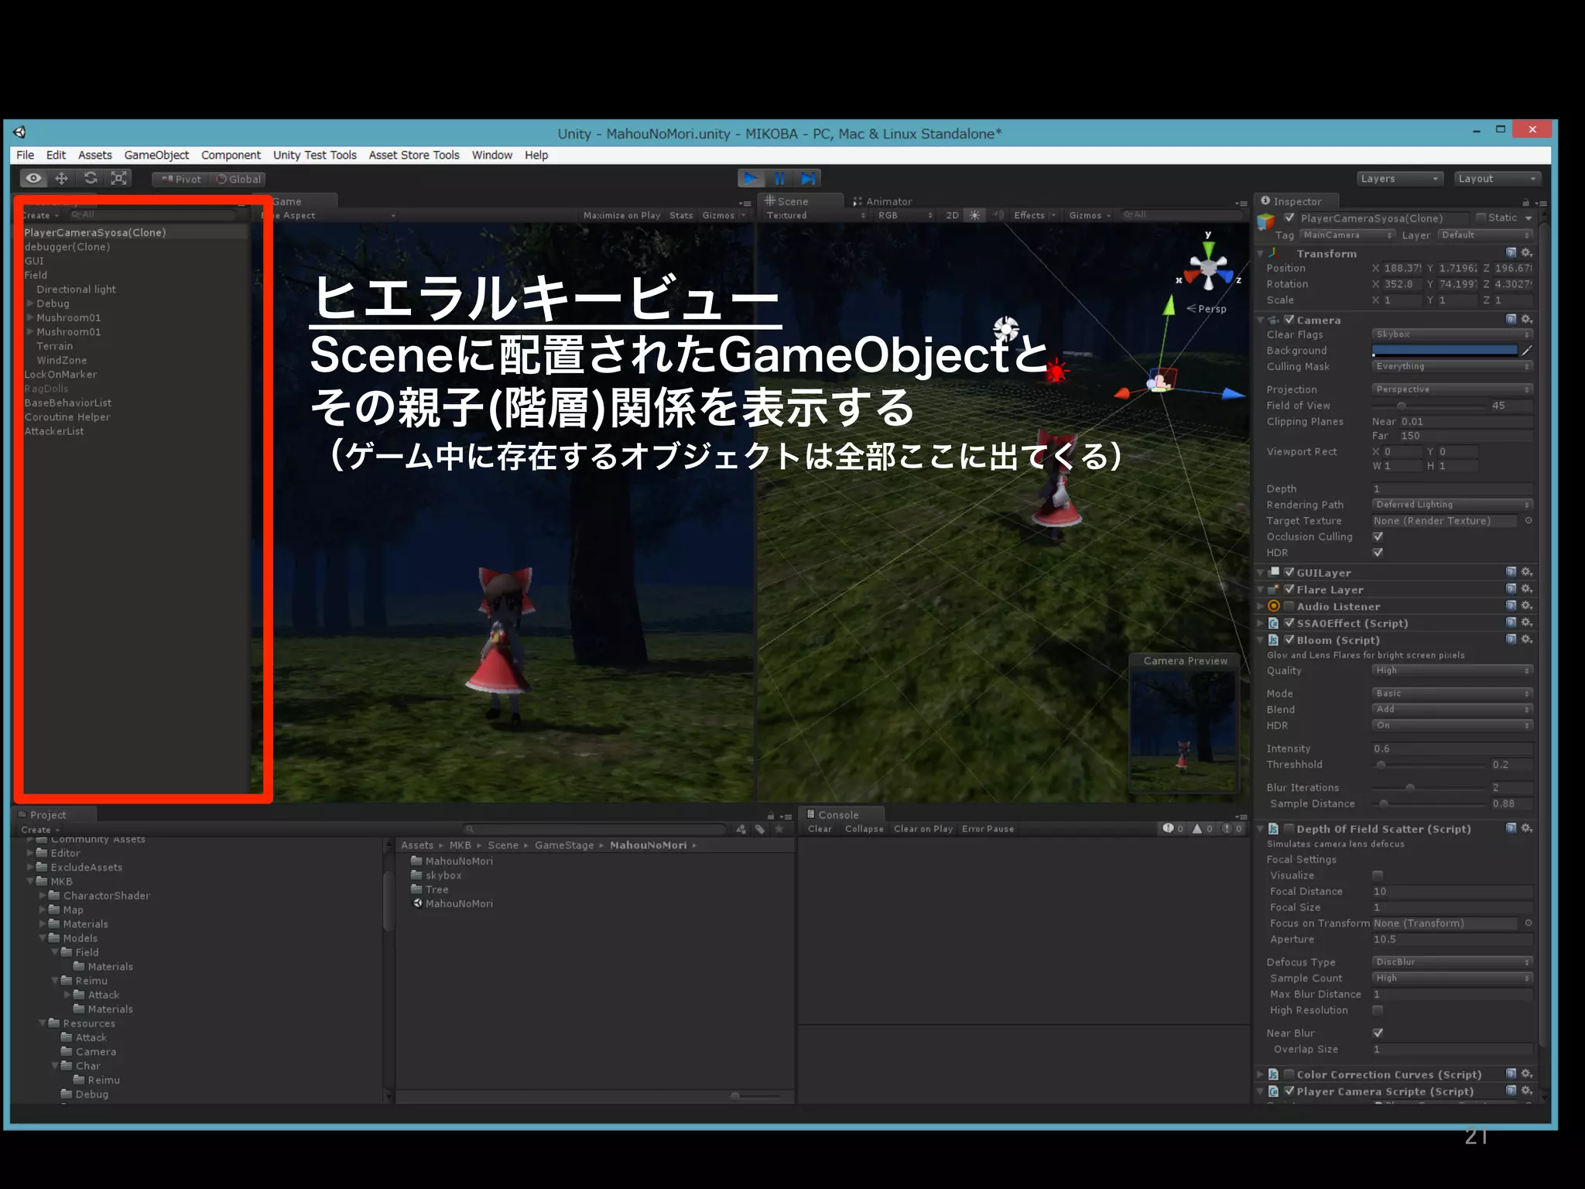Open GUILayer component gear menu
1585x1189 pixels.
[1526, 572]
